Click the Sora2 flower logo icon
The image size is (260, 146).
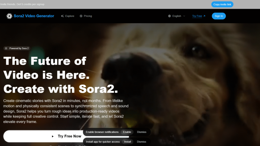tap(9, 16)
